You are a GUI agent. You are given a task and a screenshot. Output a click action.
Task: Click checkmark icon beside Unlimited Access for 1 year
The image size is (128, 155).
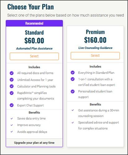pyautogui.click(x=11, y=80)
